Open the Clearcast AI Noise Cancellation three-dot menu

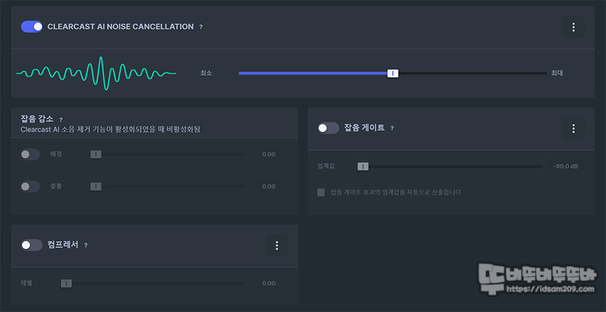(573, 27)
